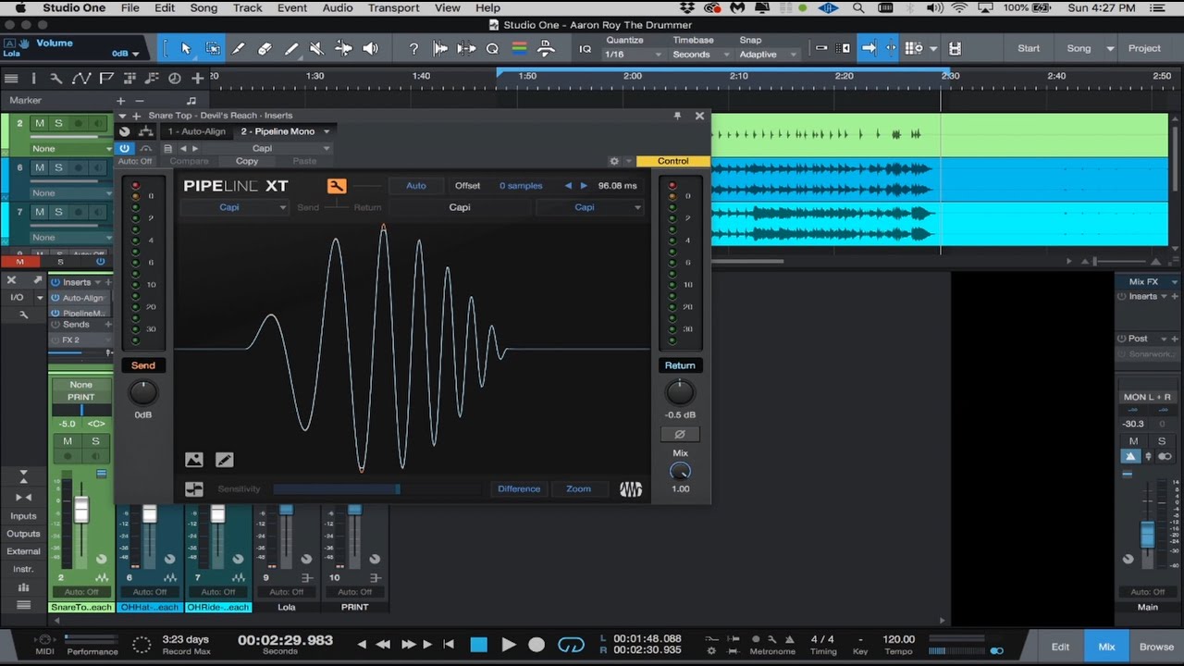Click Pipeline XT wrench setup button
The height and width of the screenshot is (666, 1184).
[x=337, y=186]
